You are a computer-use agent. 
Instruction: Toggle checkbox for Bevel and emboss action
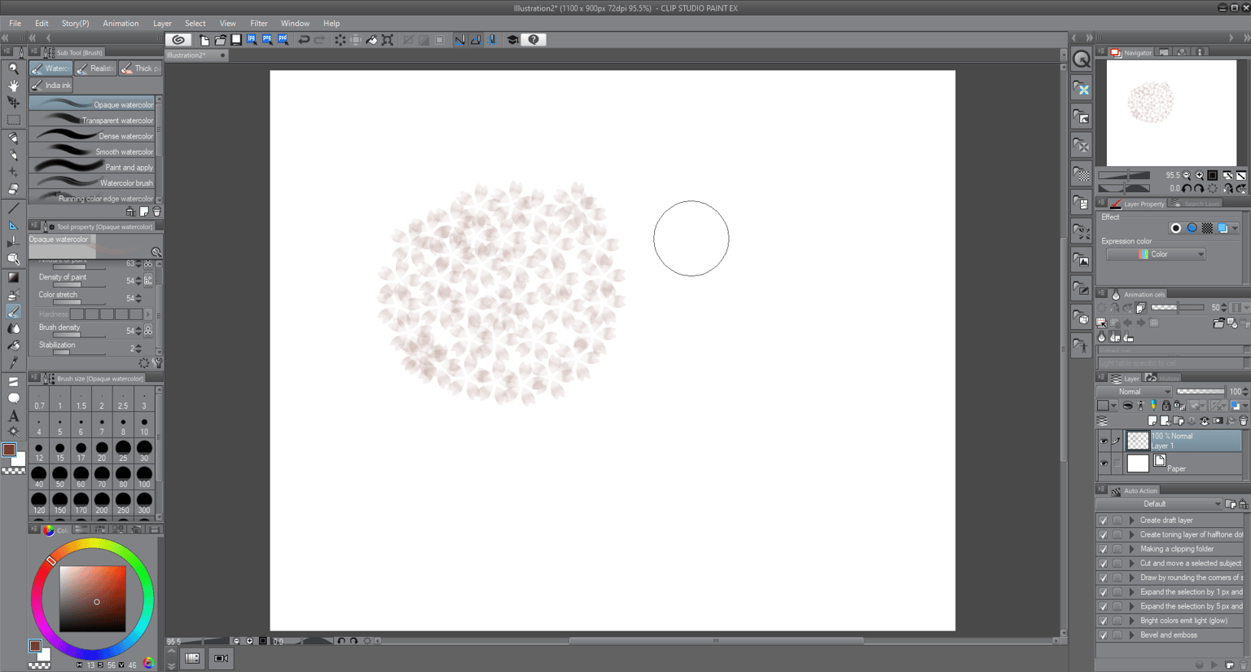(x=1103, y=635)
